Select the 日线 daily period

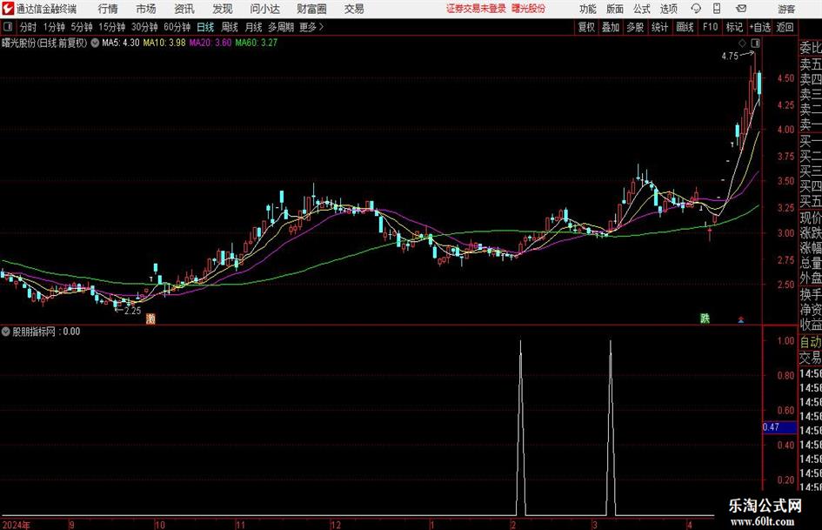pyautogui.click(x=205, y=27)
